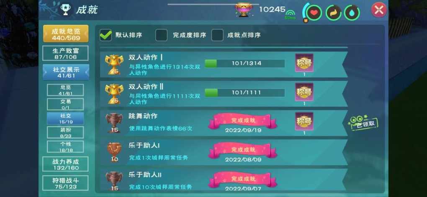Click the 称号 reward icon for 跳舞动作
Image resolution: width=427 pixels, height=197 pixels.
[304, 121]
